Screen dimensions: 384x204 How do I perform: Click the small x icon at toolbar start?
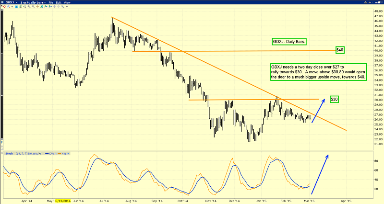pos(1,6)
